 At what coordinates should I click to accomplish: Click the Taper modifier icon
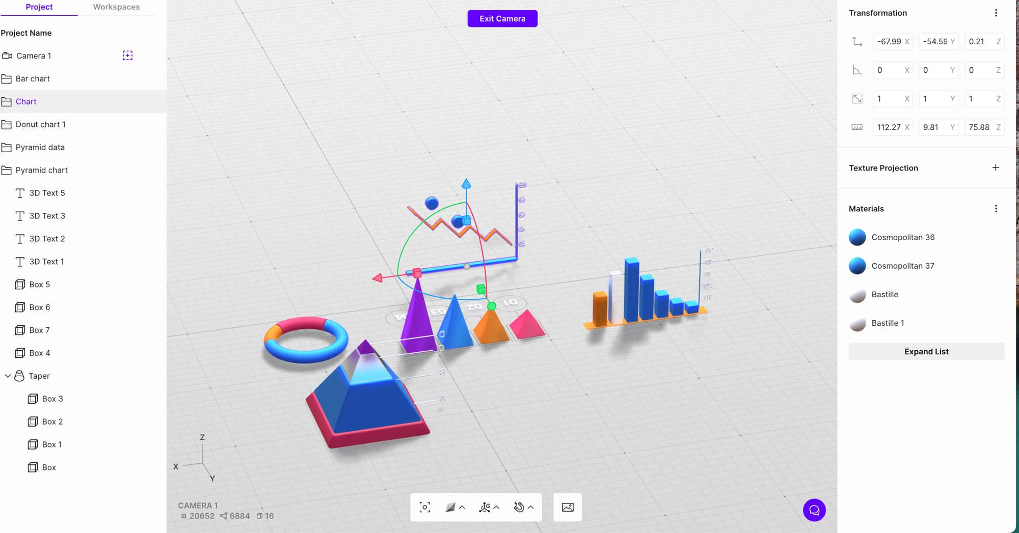[19, 376]
